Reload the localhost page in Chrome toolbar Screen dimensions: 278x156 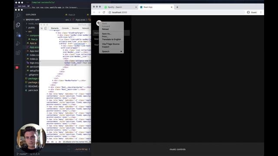click(x=104, y=13)
